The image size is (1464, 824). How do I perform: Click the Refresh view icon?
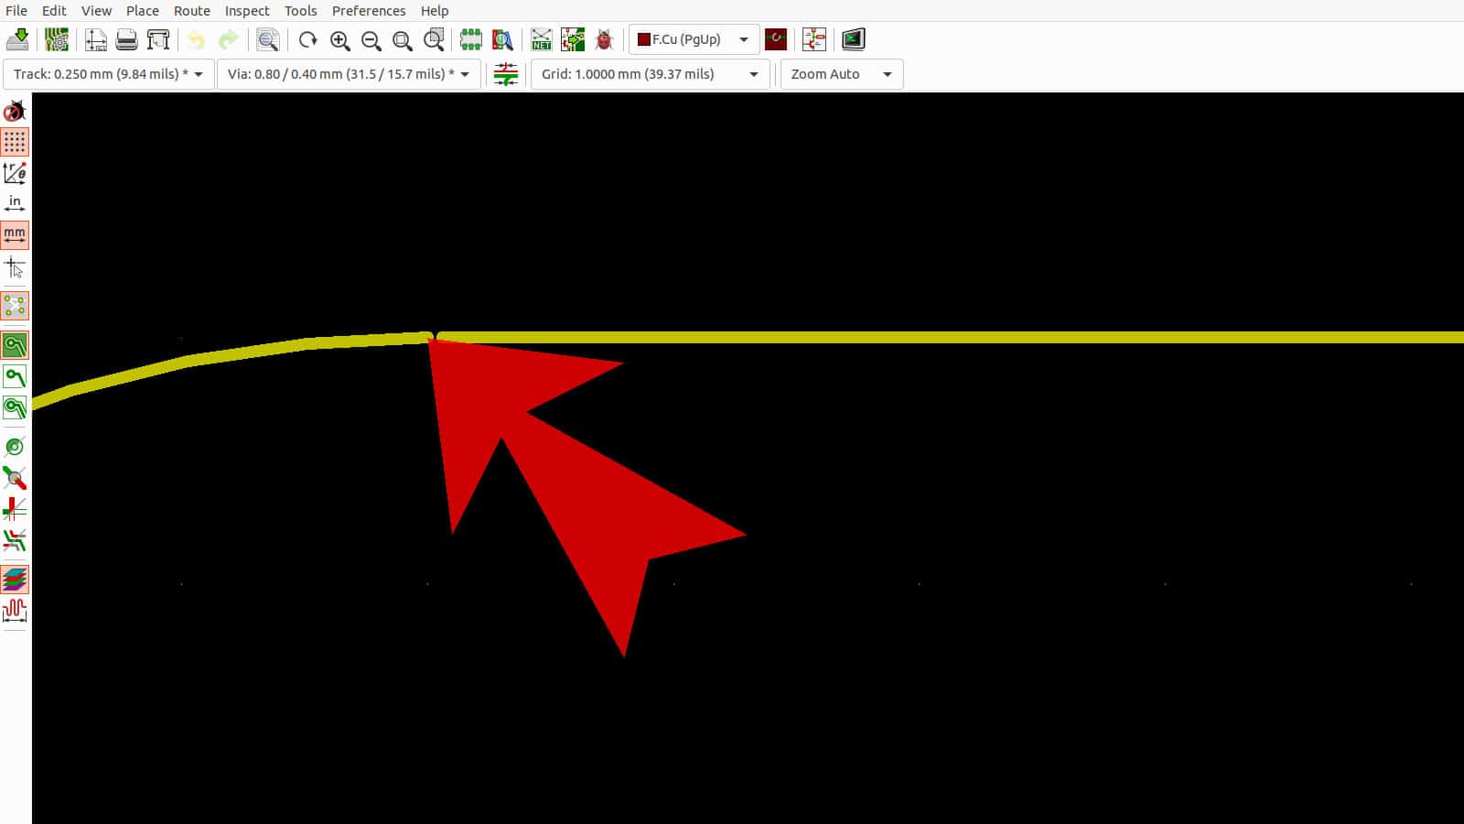click(x=307, y=39)
